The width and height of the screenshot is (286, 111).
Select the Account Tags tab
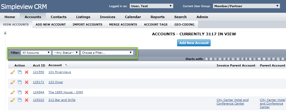[156, 24]
